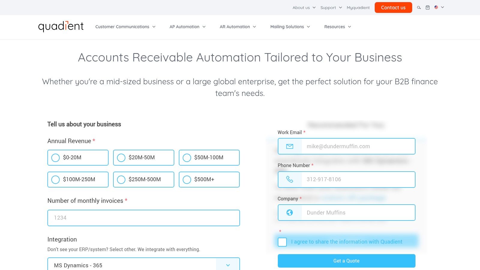Open the search magnifier icon
The image size is (480, 270).
point(419,7)
